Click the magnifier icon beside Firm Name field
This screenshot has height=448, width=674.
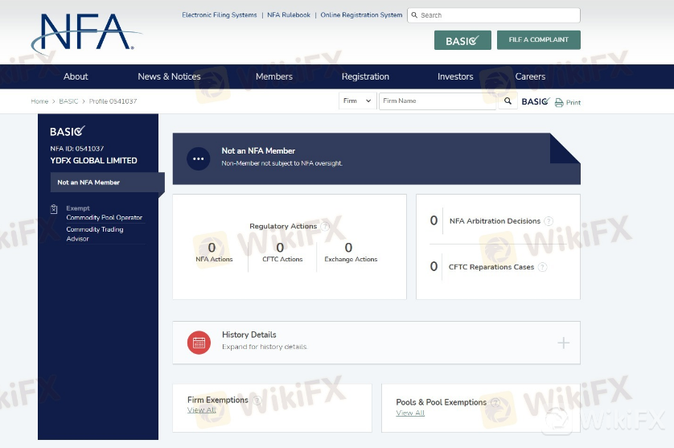click(x=508, y=101)
